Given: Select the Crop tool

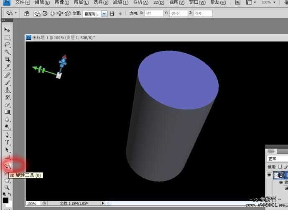Looking at the screenshot, I should pyautogui.click(x=7, y=60).
